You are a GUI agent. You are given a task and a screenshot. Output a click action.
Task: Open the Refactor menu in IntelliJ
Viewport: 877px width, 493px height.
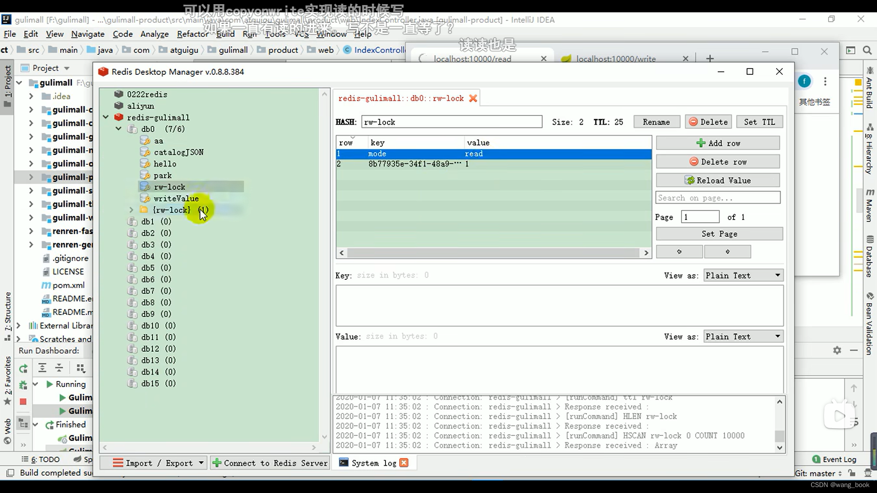192,34
